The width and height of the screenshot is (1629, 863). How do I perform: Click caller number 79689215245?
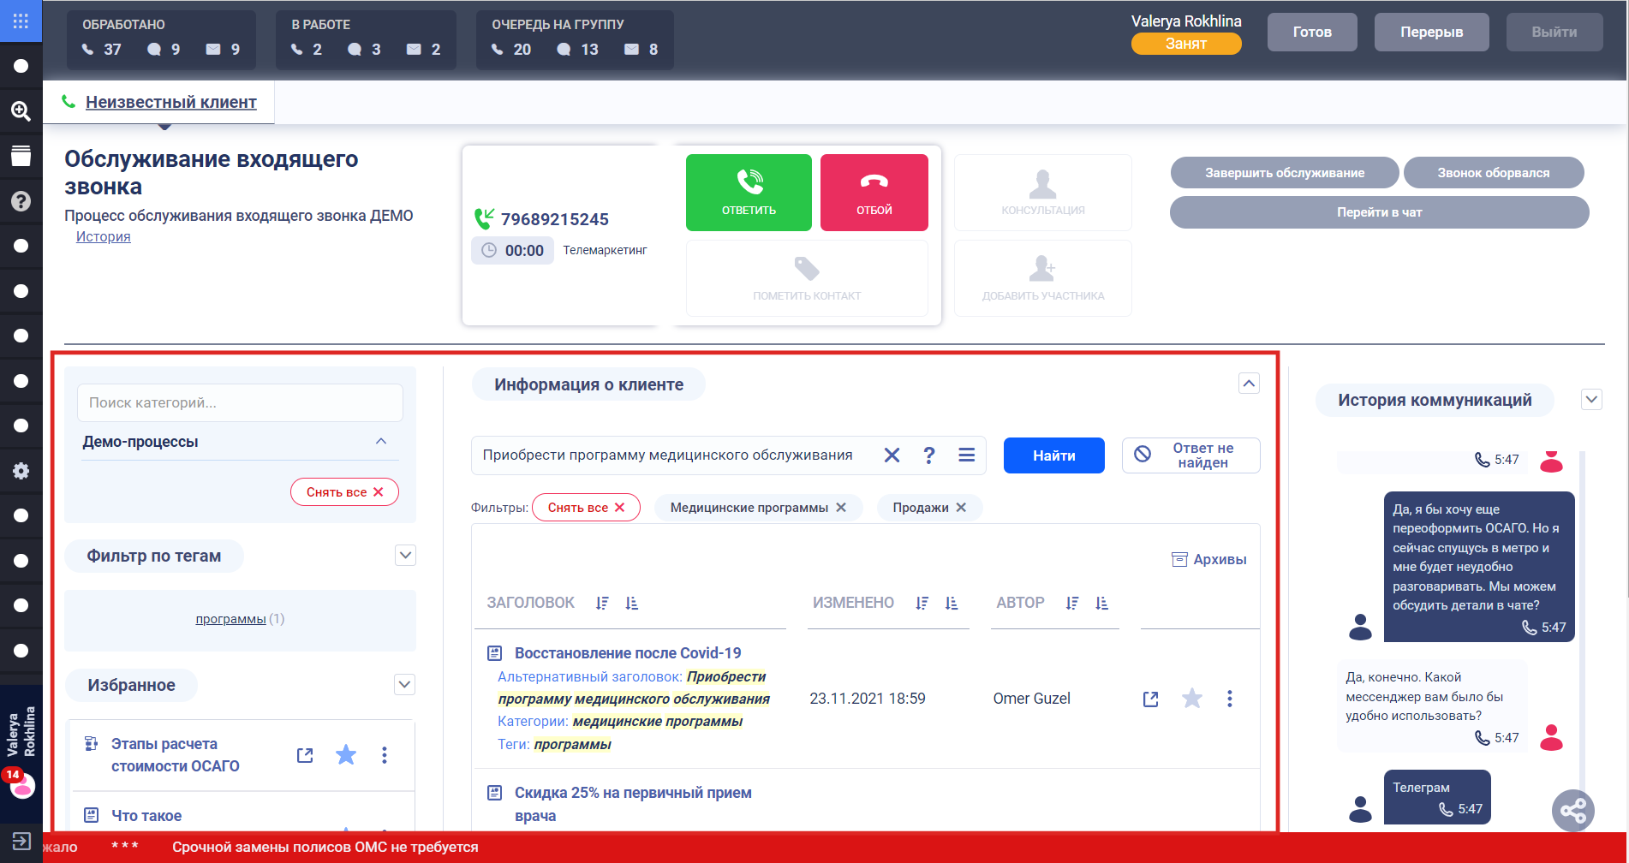click(555, 219)
